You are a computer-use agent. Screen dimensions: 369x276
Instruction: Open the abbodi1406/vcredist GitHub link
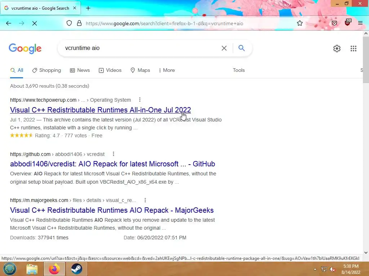point(112,164)
